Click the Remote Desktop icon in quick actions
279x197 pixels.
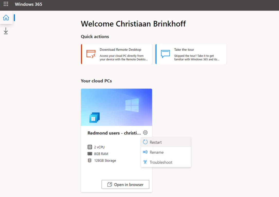(x=91, y=54)
